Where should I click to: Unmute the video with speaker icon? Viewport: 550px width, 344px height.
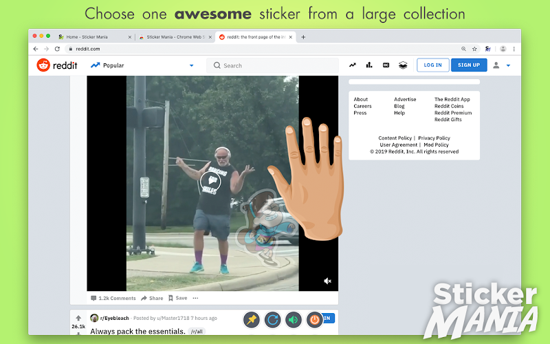coord(328,281)
